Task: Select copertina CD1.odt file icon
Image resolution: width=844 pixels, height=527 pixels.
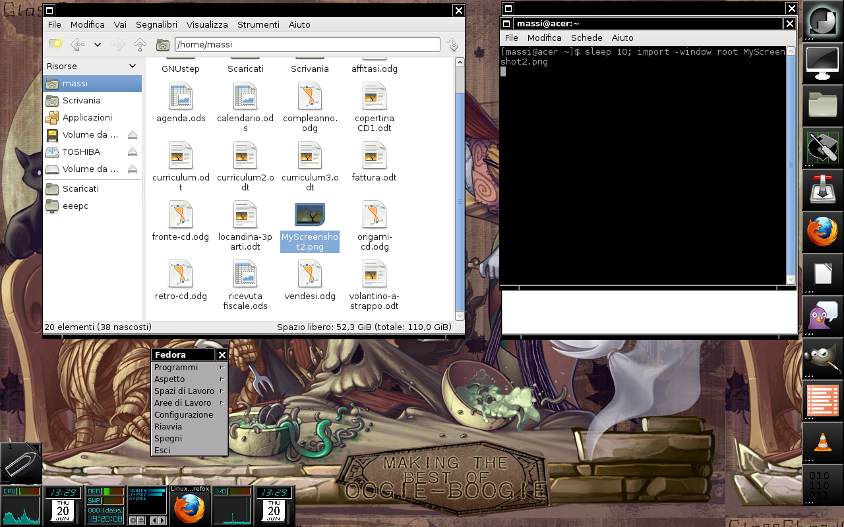Action: 375,96
